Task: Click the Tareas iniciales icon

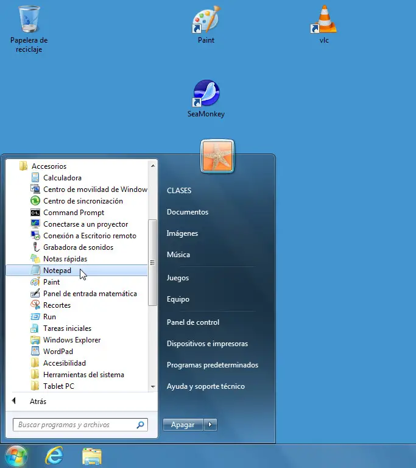Action: (35, 328)
